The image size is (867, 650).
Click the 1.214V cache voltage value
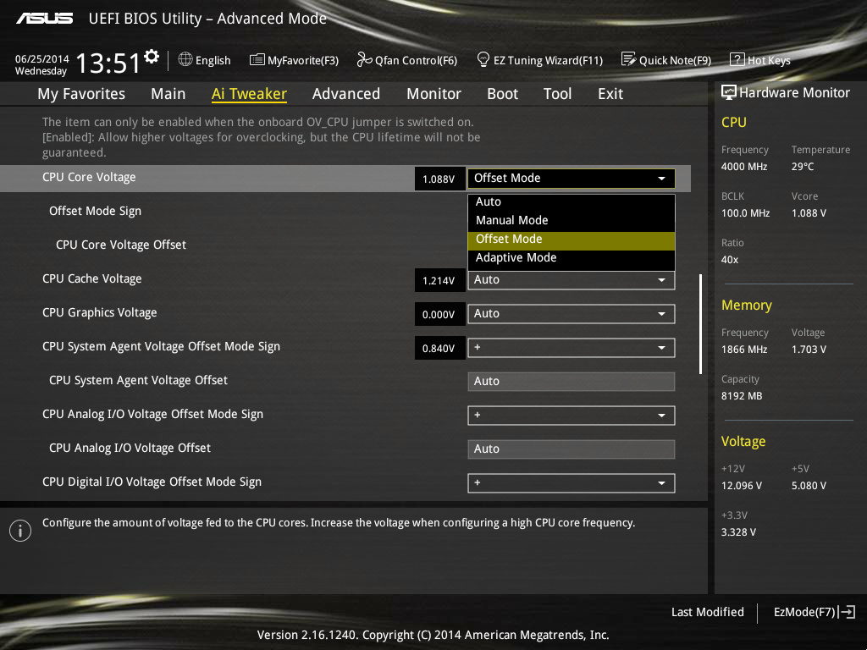(439, 281)
